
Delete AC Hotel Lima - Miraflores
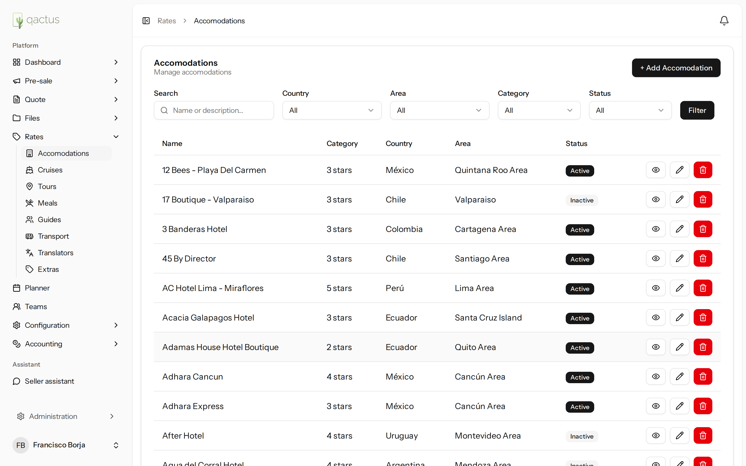(x=703, y=288)
